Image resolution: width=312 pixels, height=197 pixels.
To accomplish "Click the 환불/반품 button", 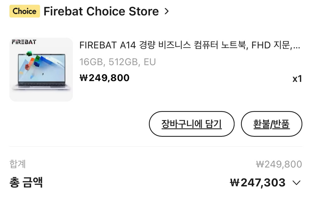I will pyautogui.click(x=271, y=124).
